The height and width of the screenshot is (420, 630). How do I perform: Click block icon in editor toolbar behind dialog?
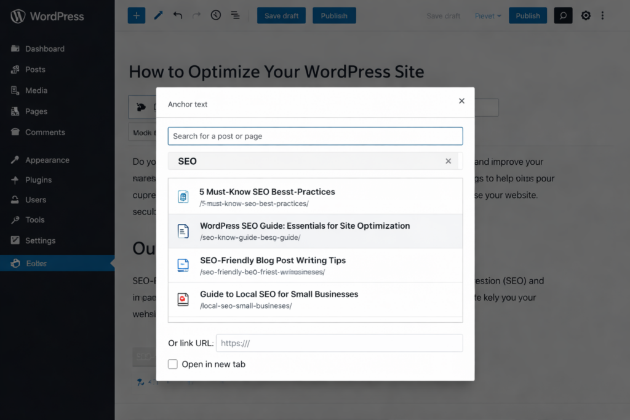[141, 107]
